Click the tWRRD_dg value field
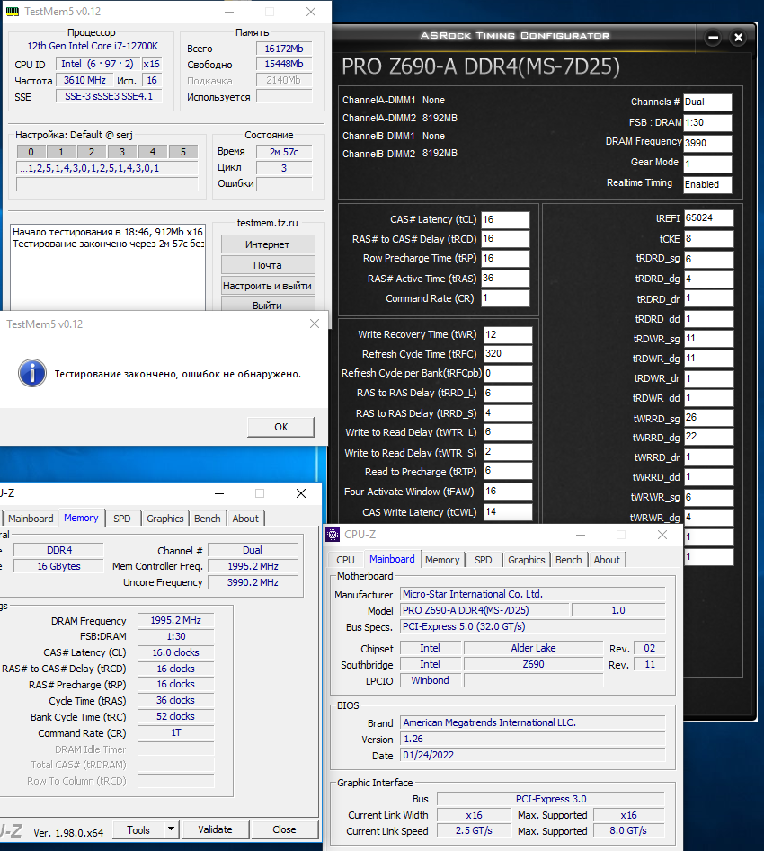The image size is (764, 851). [708, 437]
